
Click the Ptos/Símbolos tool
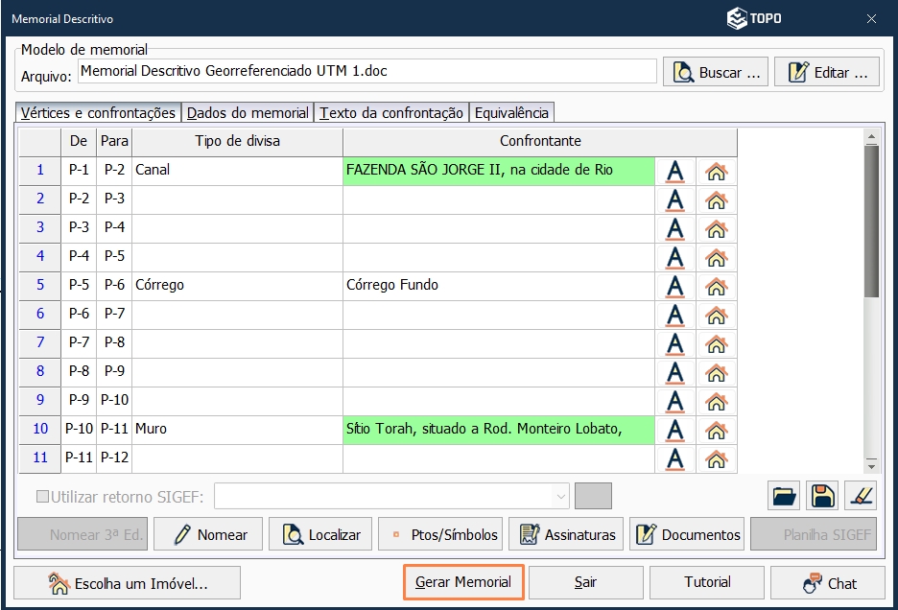point(440,534)
